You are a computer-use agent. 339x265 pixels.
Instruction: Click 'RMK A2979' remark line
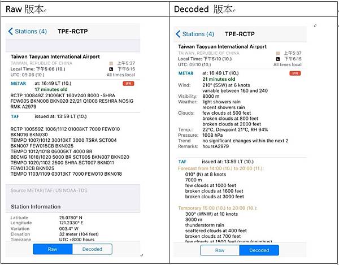(23, 107)
